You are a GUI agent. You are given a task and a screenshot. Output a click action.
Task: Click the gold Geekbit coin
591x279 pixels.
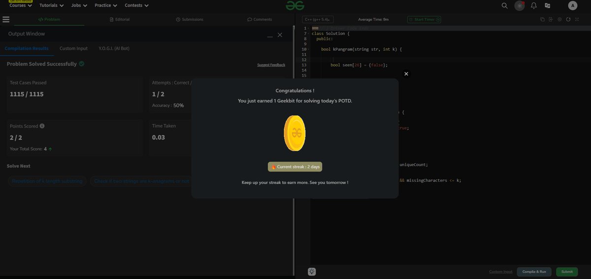295,133
